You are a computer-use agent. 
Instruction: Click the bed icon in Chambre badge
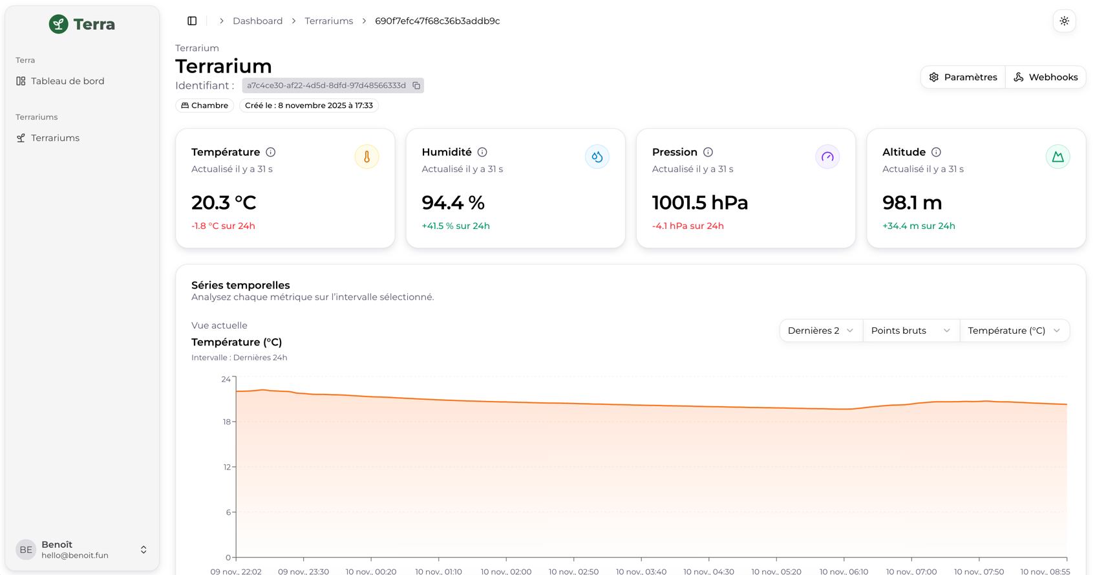point(185,105)
